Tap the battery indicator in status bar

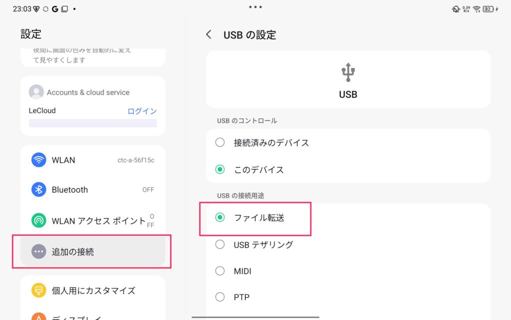click(490, 9)
